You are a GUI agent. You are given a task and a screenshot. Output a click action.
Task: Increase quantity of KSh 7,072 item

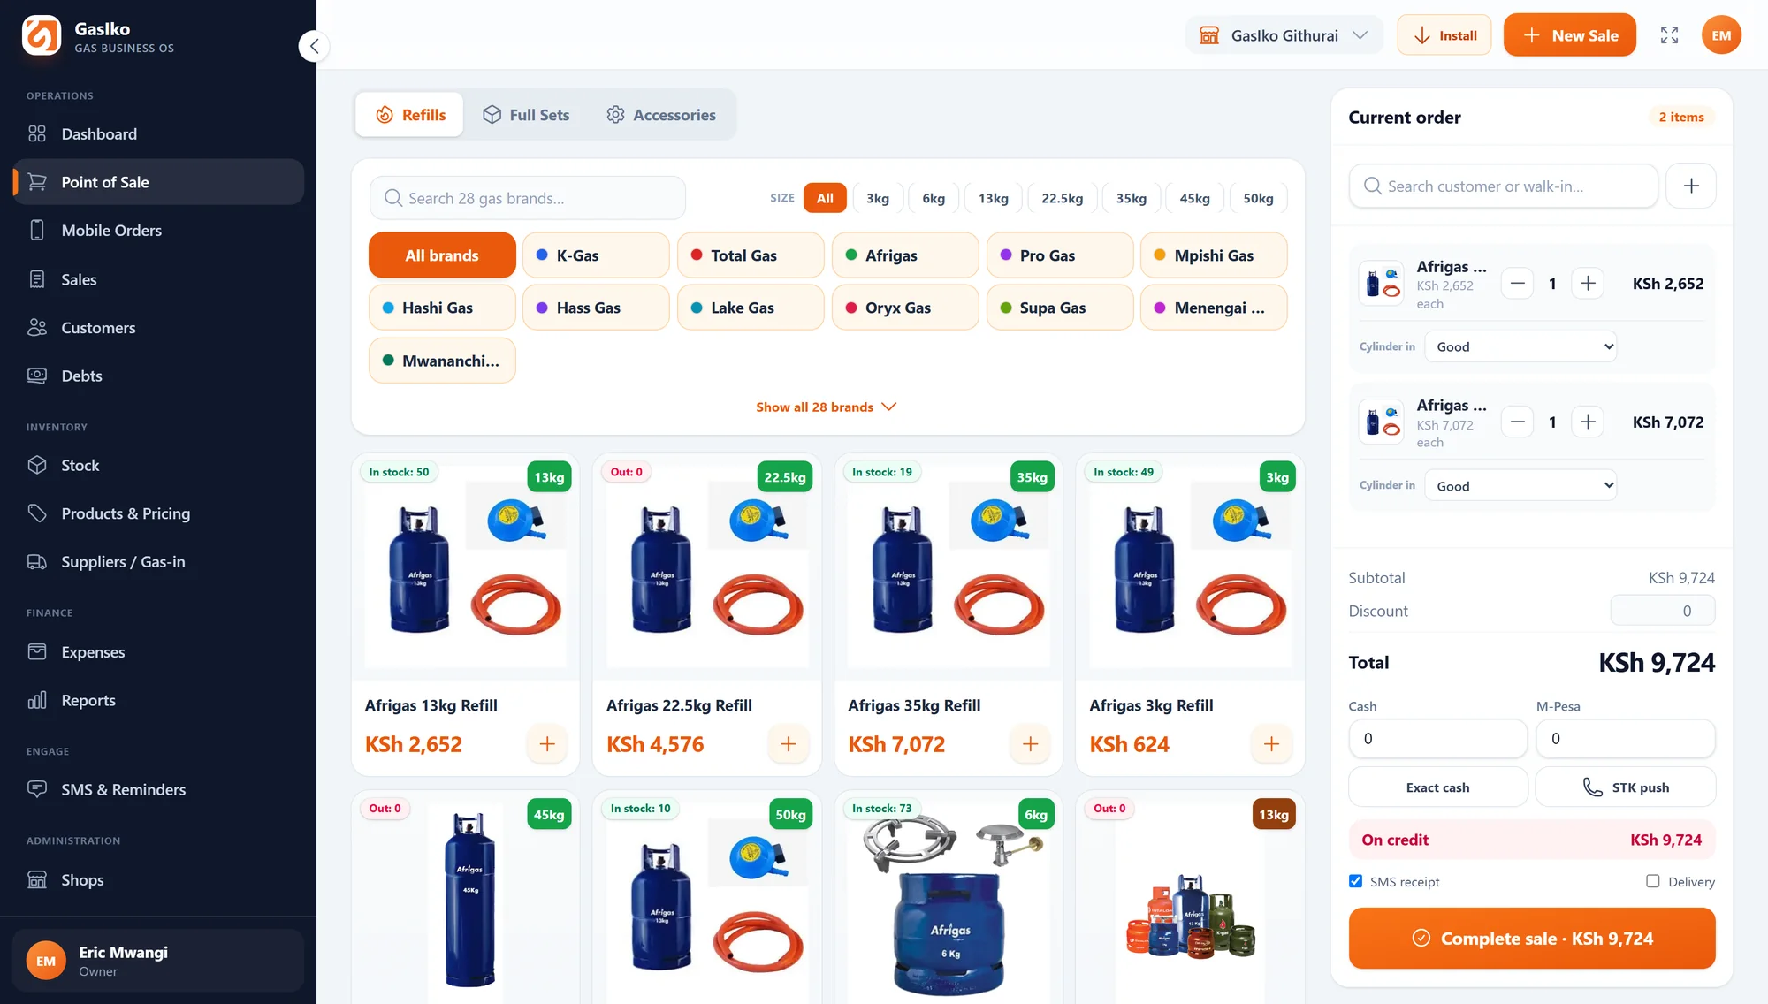1588,422
